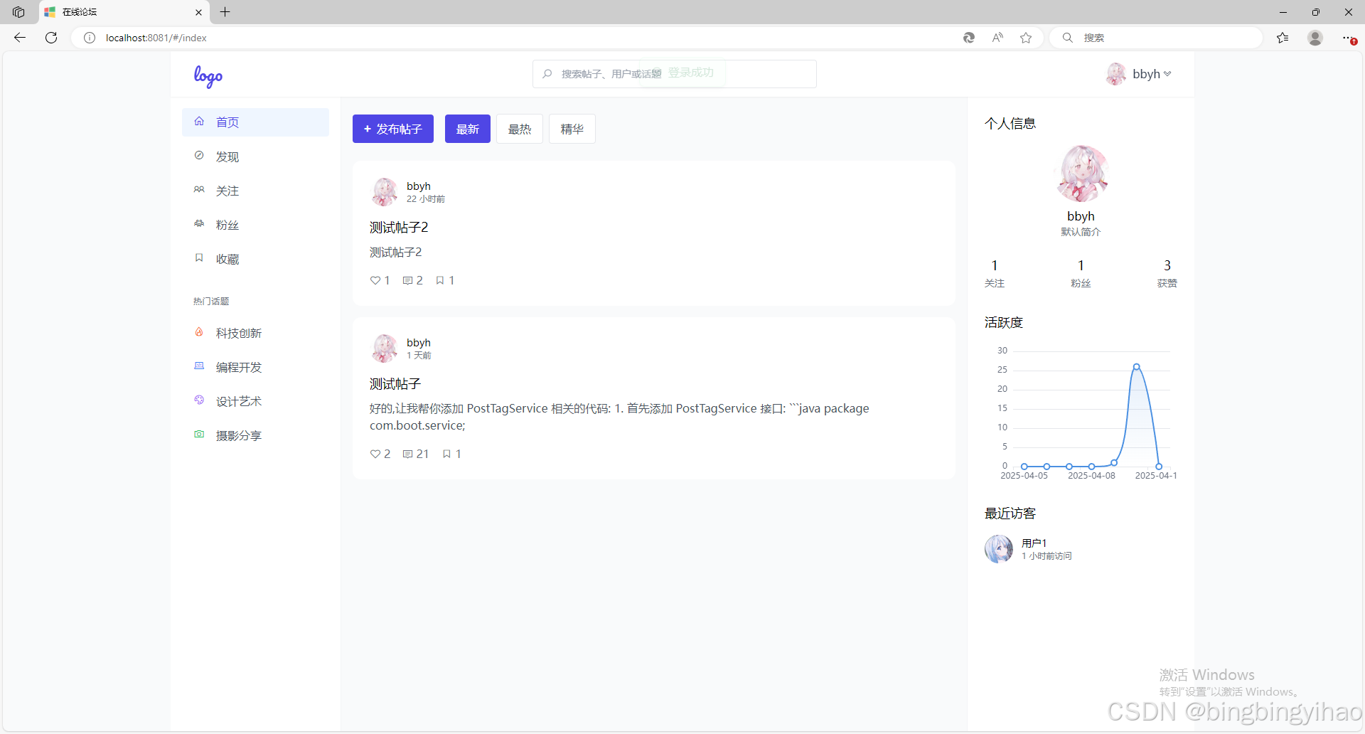Image resolution: width=1365 pixels, height=734 pixels.
Task: Click browser back arrow
Action: coord(20,38)
